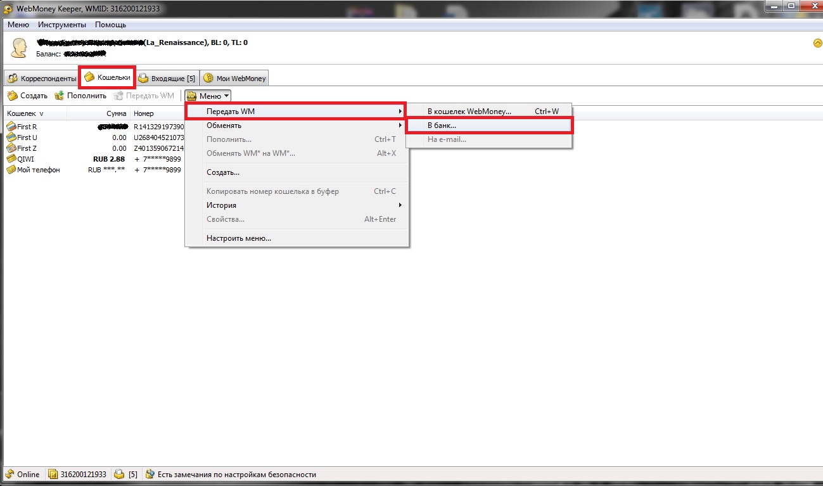Screen dimensions: 823x486
Task: Open the toolbar Меню dropdown
Action: [208, 96]
